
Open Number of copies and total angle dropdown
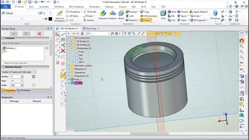pos(19,72)
